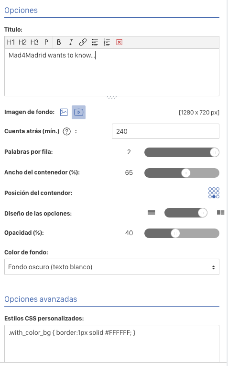Toggle the Diseño de las opciones switch
Screen dimensions: 228x366
click(x=186, y=213)
